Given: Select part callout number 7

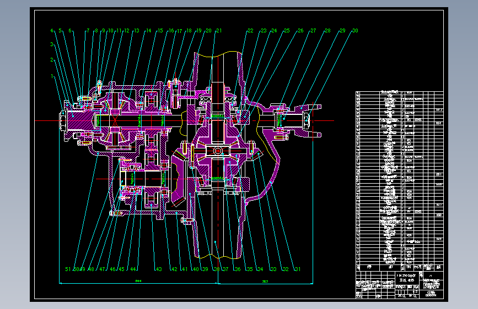Looking at the screenshot, I should coord(88,31).
